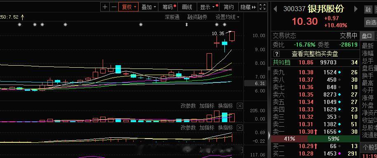377x158 pixels.
Task: Expand the 叠加 overlay dropdown
Action: pos(148,7)
